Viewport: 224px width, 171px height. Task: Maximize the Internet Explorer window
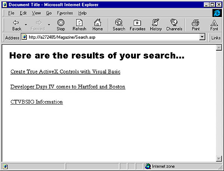pyautogui.click(x=212, y=5)
